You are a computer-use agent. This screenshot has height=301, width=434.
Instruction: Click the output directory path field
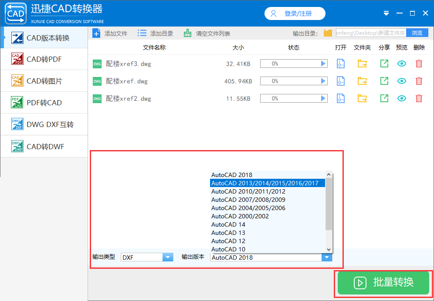pyautogui.click(x=371, y=33)
